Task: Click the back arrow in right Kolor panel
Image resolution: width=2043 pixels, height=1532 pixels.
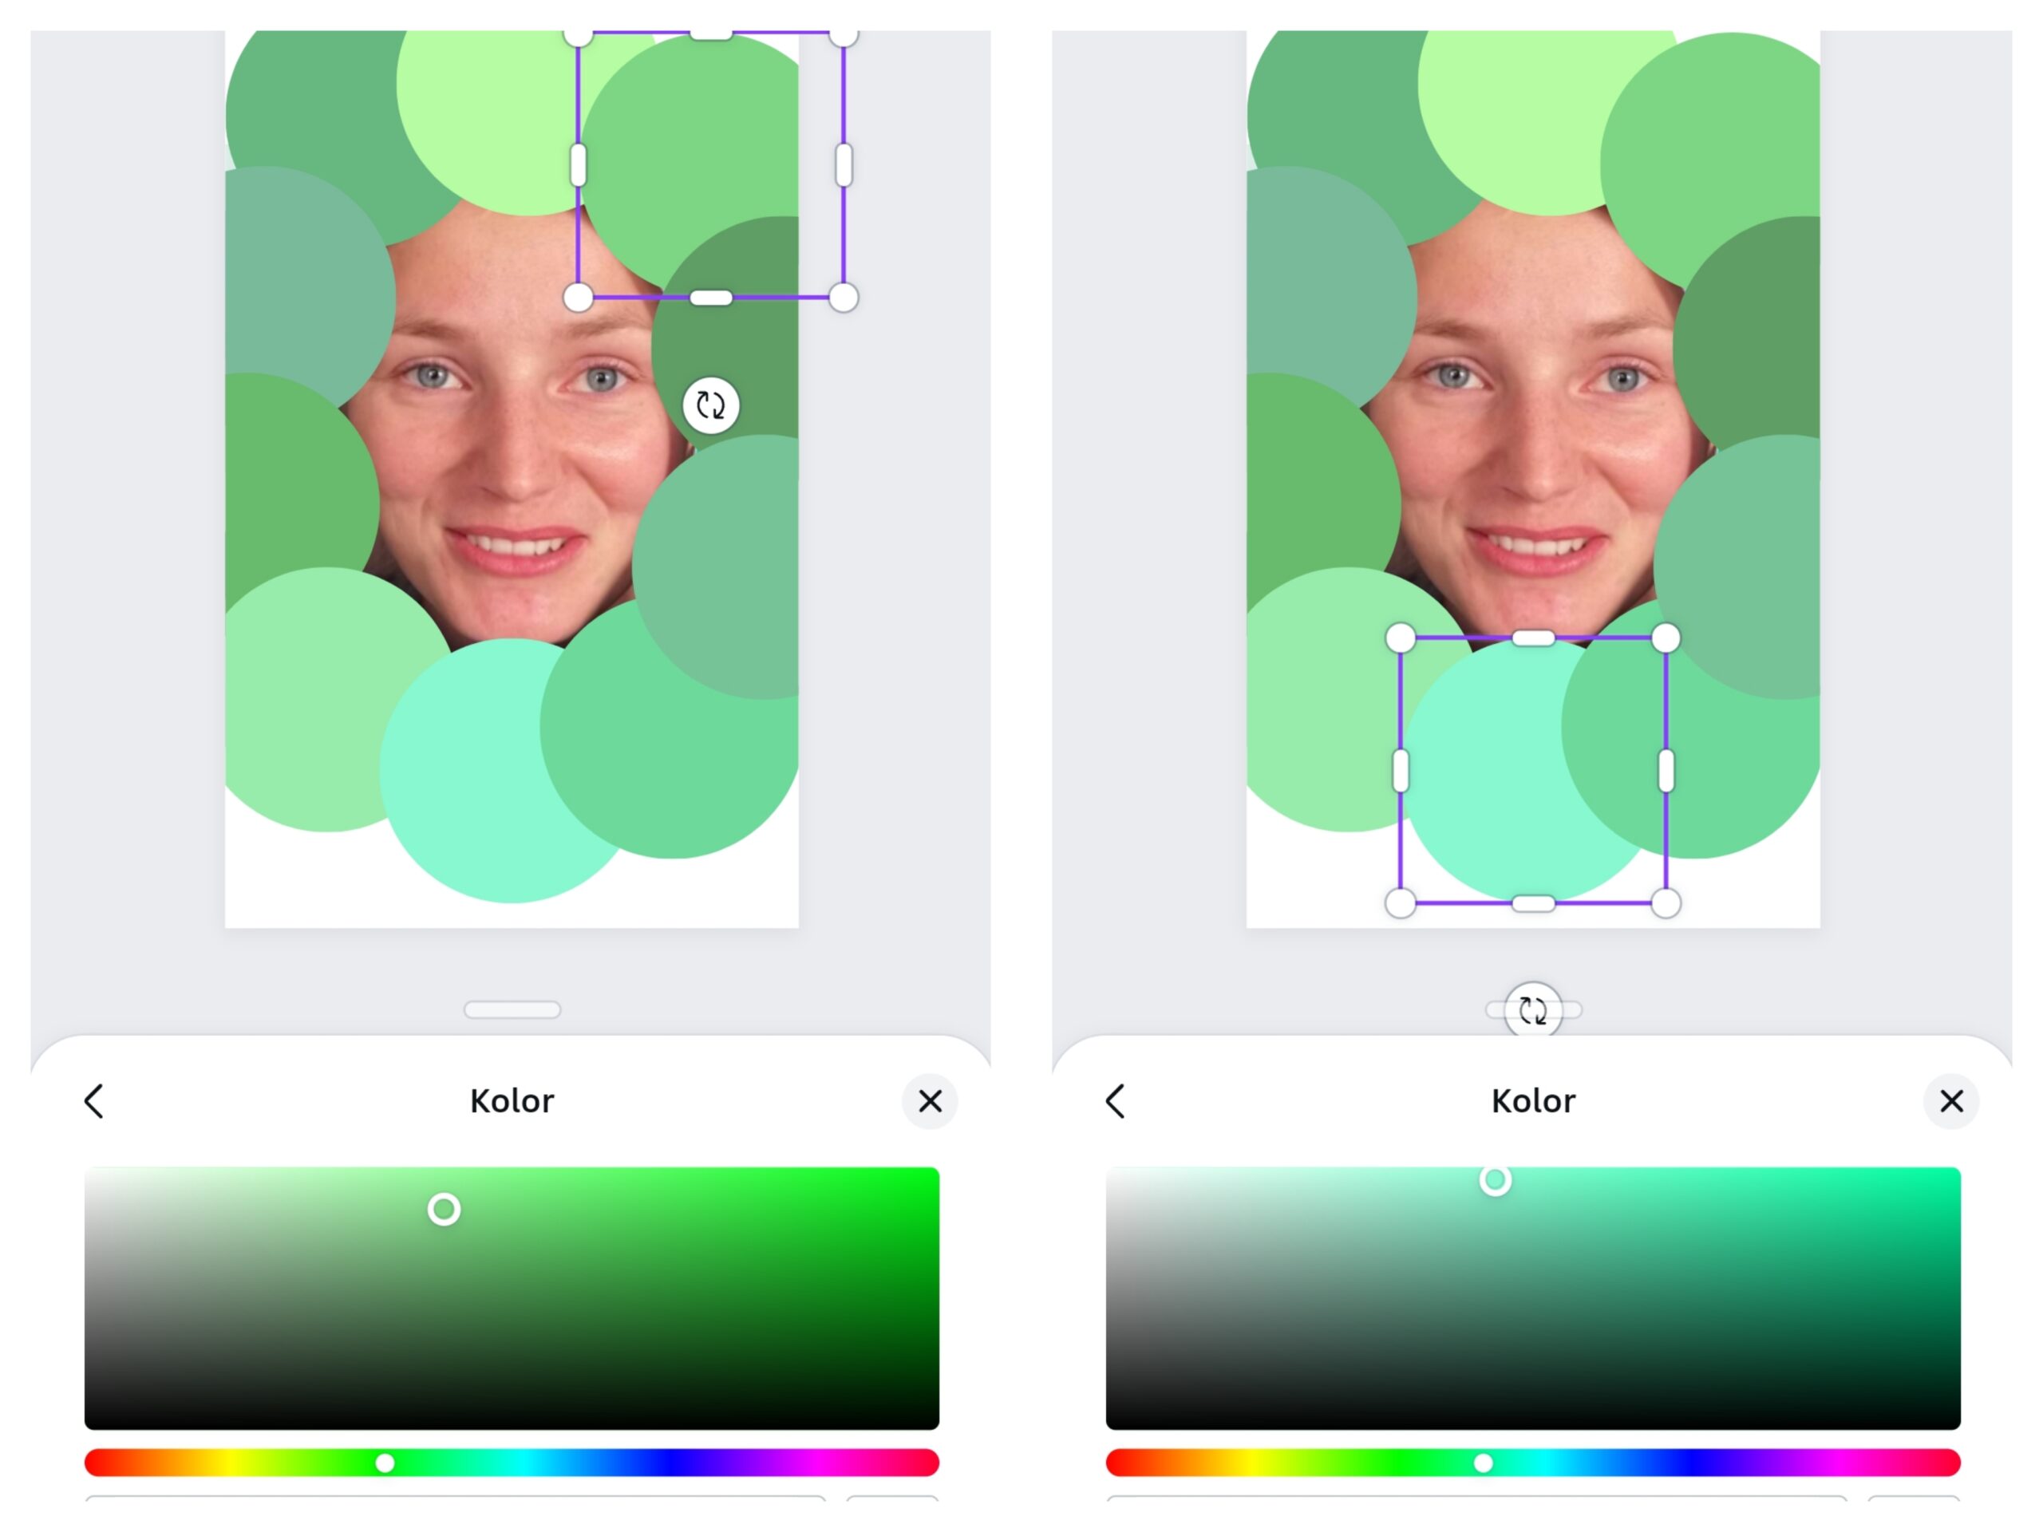Action: pyautogui.click(x=1116, y=1101)
